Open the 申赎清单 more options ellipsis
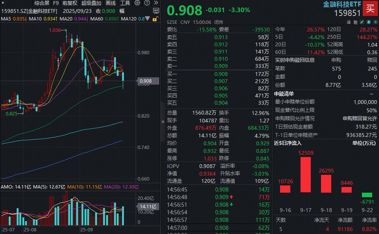Image resolution: width=379 pixels, height=234 pixels. click(371, 94)
